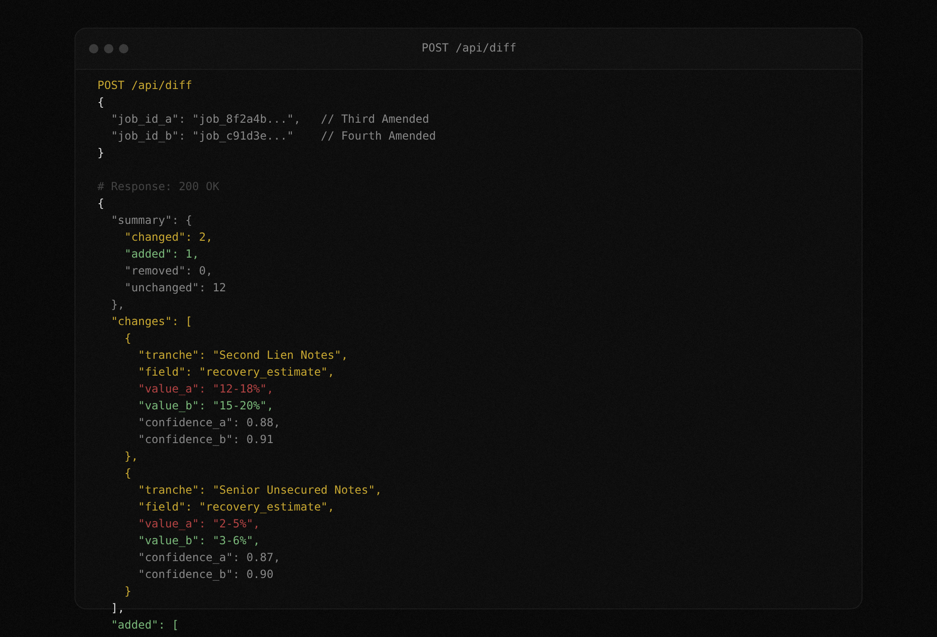Click the green "value_b": "3-6%" line
The width and height of the screenshot is (937, 637).
[x=199, y=541]
